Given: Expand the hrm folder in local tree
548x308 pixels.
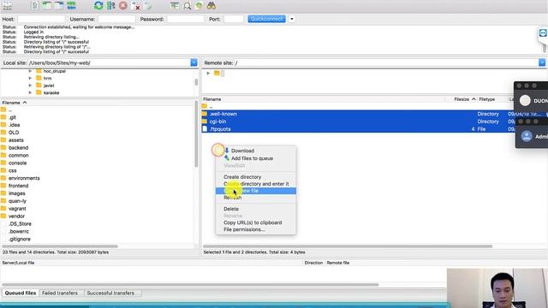Looking at the screenshot, I should (30, 78).
